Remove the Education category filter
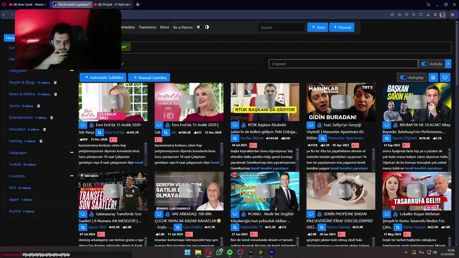The height and width of the screenshot is (258, 459). (44, 129)
